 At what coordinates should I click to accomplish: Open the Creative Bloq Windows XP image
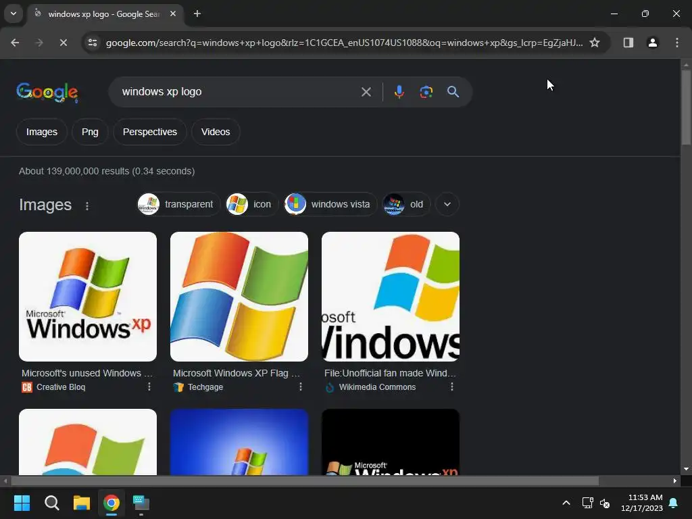88,297
